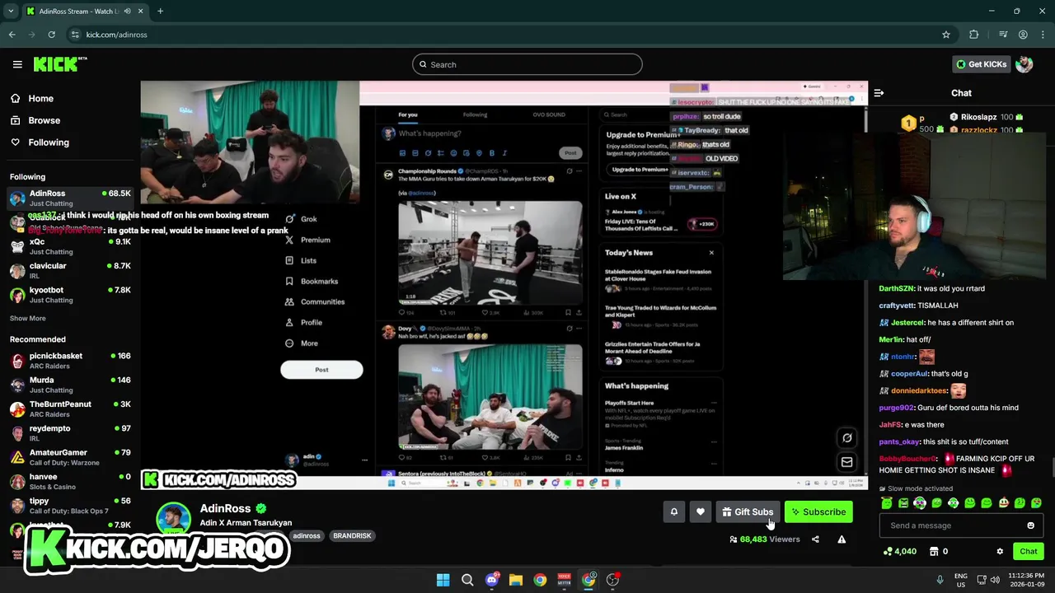
Task: Open Chrome profile icon in toolbar
Action: tap(1023, 35)
